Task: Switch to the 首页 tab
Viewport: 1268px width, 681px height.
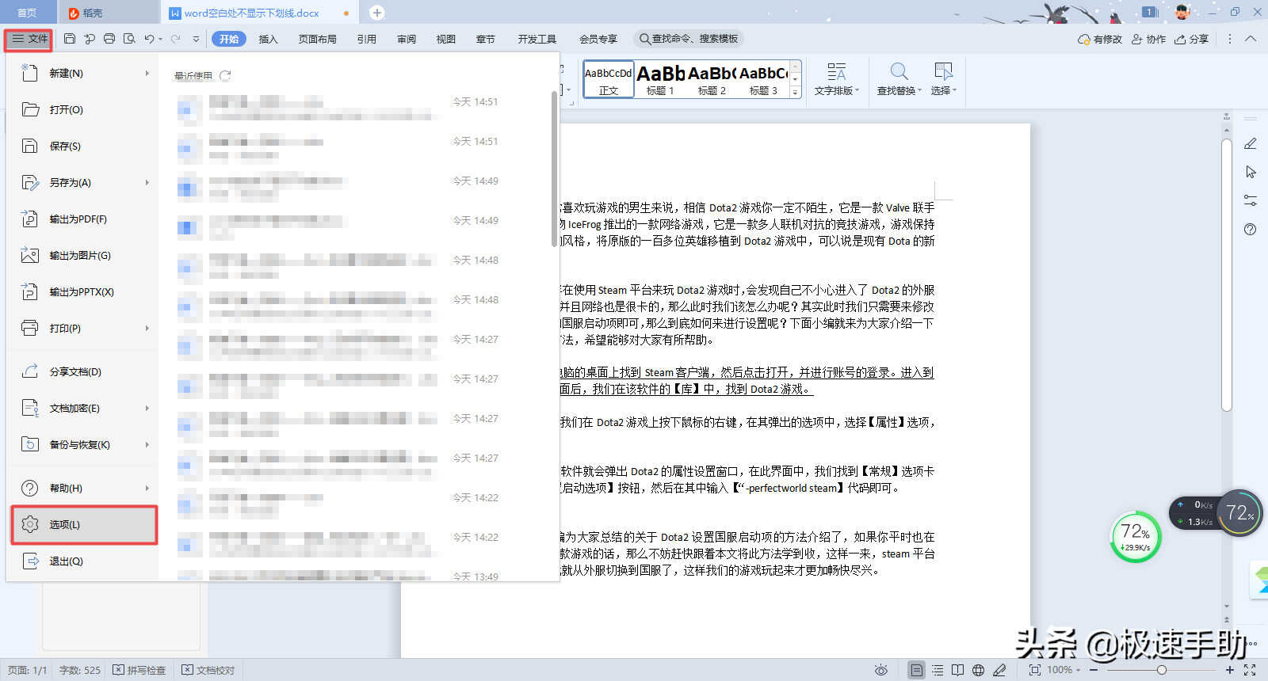Action: 27,13
